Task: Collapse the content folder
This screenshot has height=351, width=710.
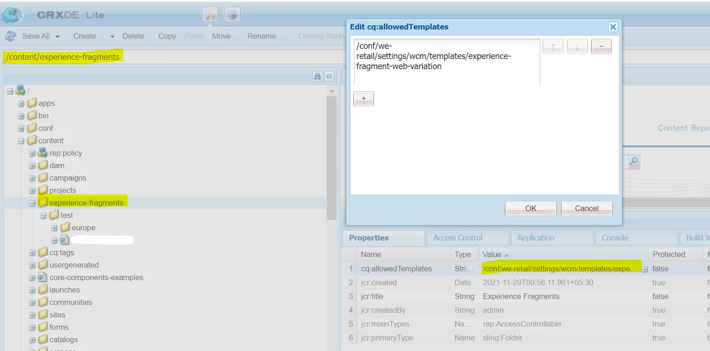Action: click(21, 141)
